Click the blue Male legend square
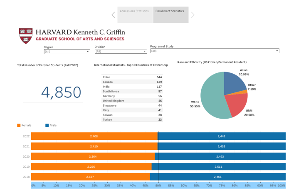 (47, 125)
